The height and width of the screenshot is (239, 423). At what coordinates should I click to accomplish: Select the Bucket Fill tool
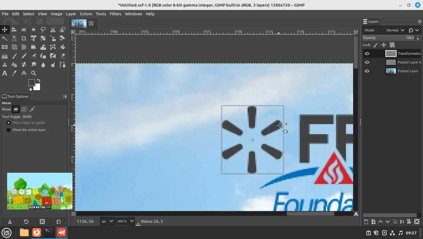(x=62, y=47)
